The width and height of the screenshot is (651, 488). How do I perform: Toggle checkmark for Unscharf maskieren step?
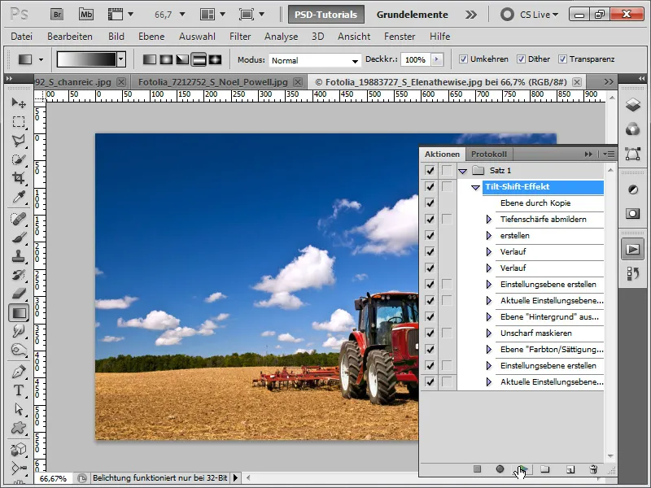click(x=430, y=333)
